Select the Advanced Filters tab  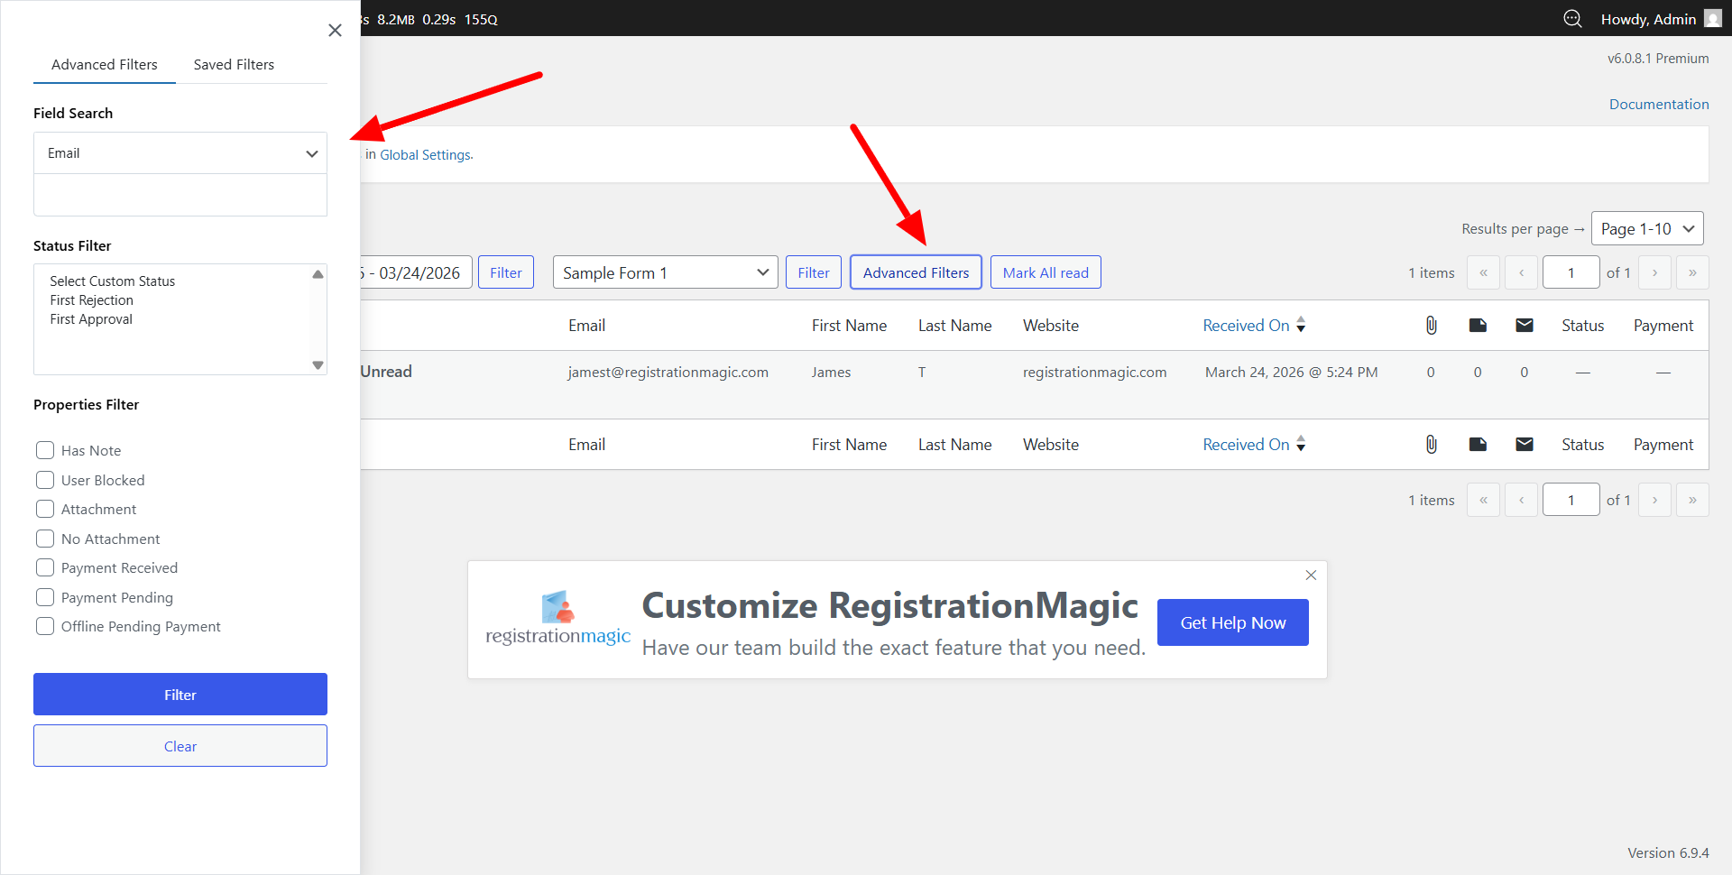(x=105, y=65)
